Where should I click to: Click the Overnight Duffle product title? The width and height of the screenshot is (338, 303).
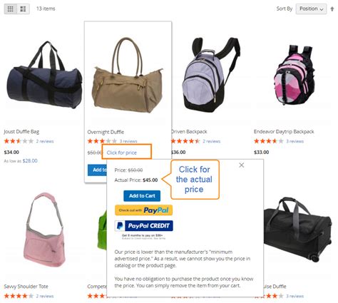[x=106, y=132]
